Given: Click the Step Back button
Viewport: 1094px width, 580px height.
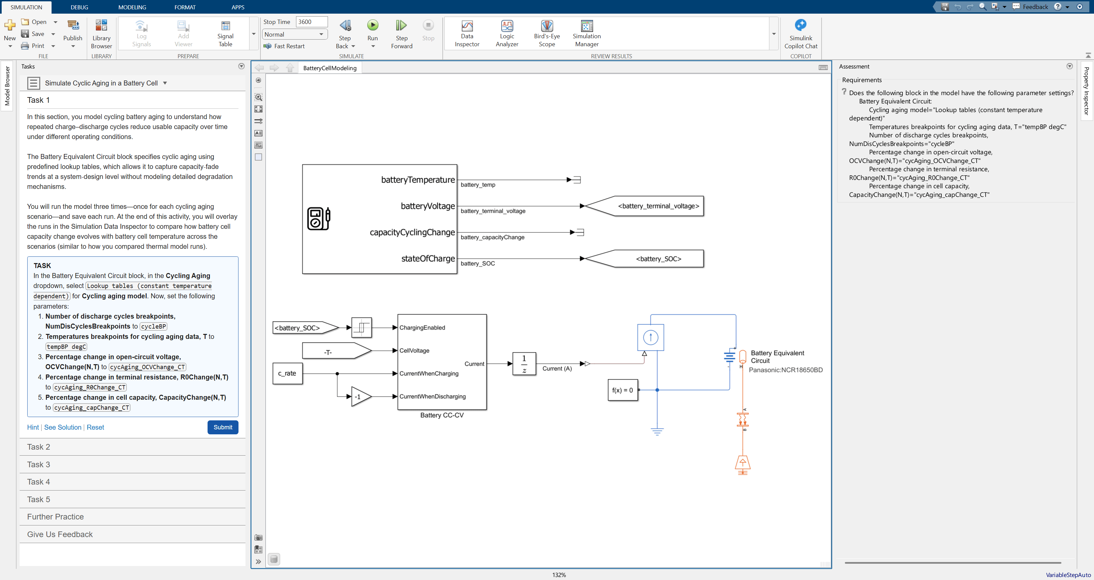Looking at the screenshot, I should point(345,26).
